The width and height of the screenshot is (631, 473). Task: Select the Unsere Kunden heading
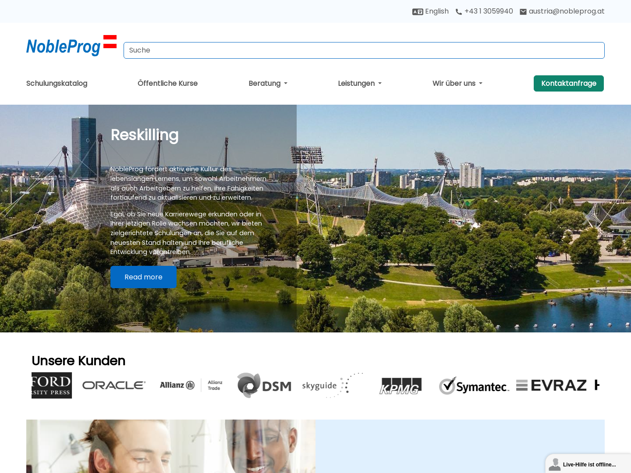pos(78,361)
